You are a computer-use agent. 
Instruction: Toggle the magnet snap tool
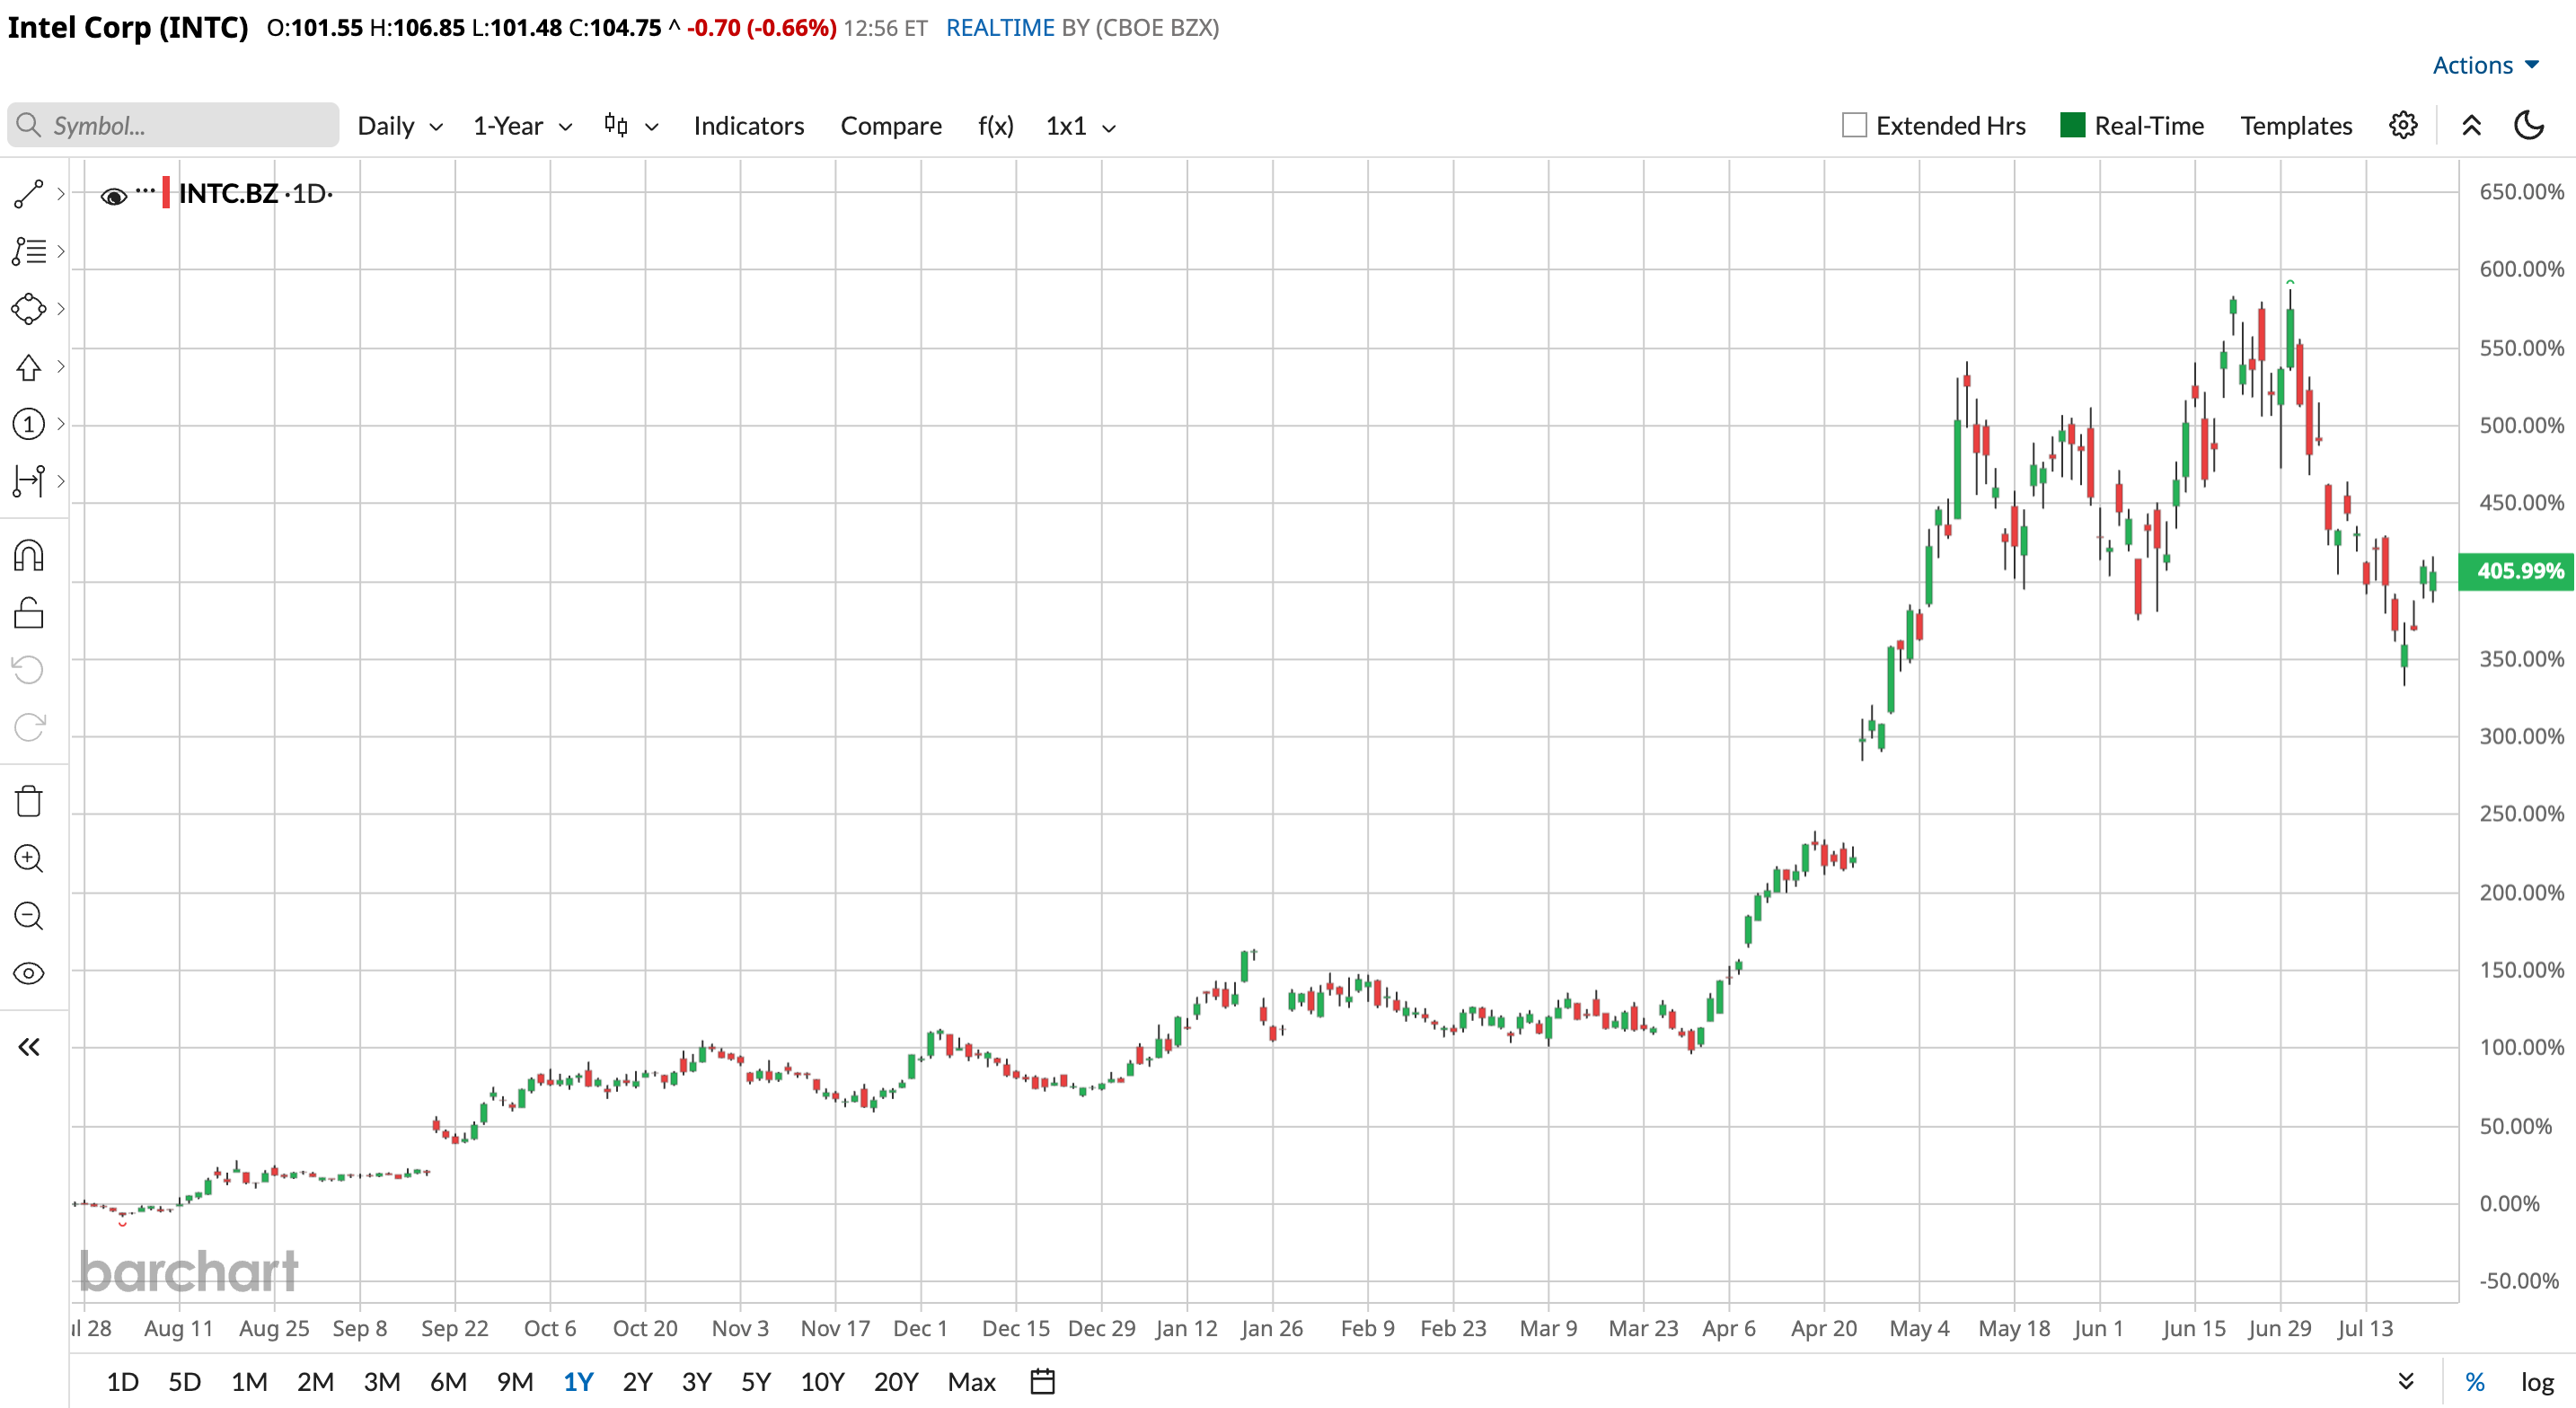click(29, 555)
